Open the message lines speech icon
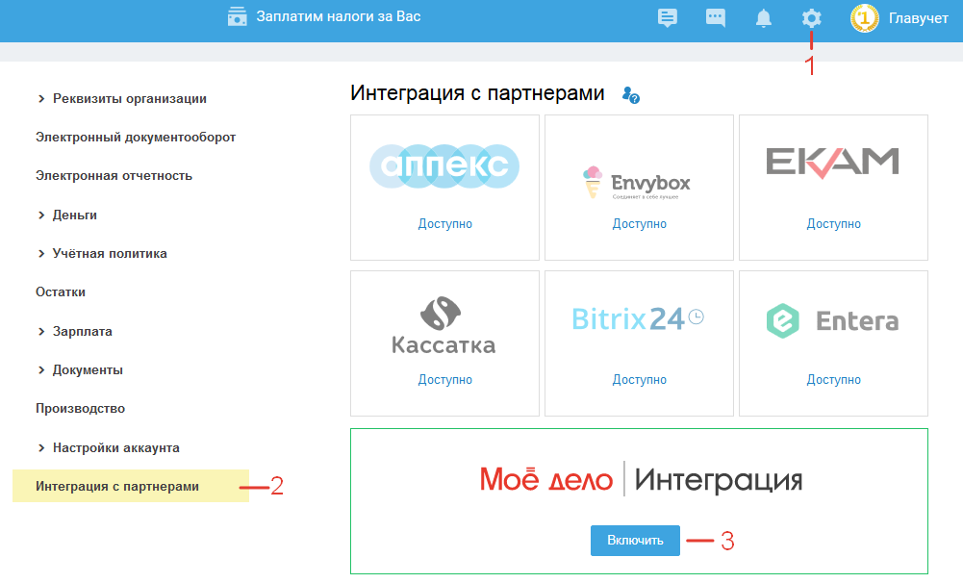 [x=668, y=17]
